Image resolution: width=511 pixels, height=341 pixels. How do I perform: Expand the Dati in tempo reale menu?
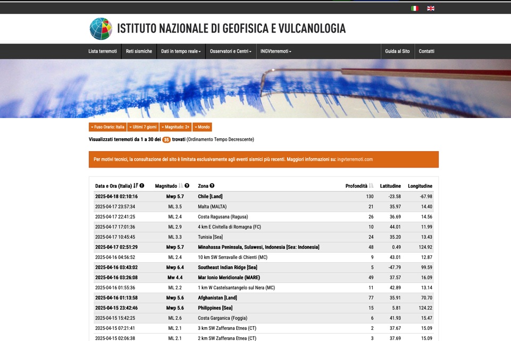pyautogui.click(x=181, y=51)
